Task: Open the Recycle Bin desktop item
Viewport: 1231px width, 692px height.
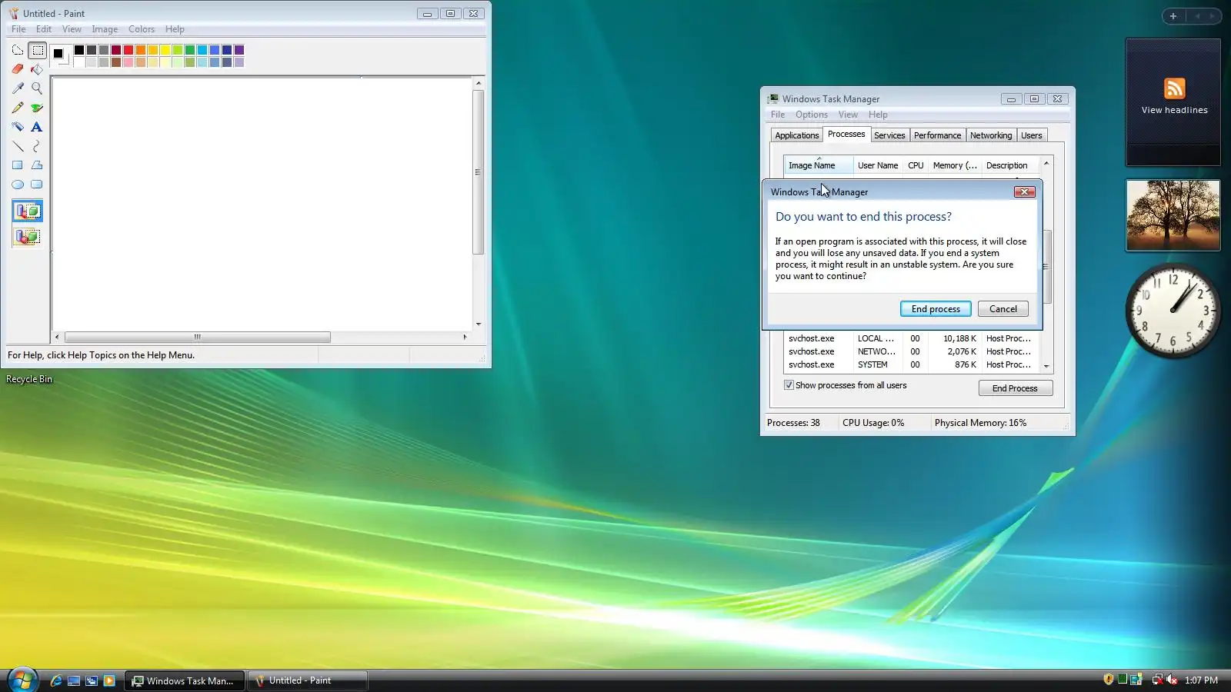Action: click(x=29, y=379)
